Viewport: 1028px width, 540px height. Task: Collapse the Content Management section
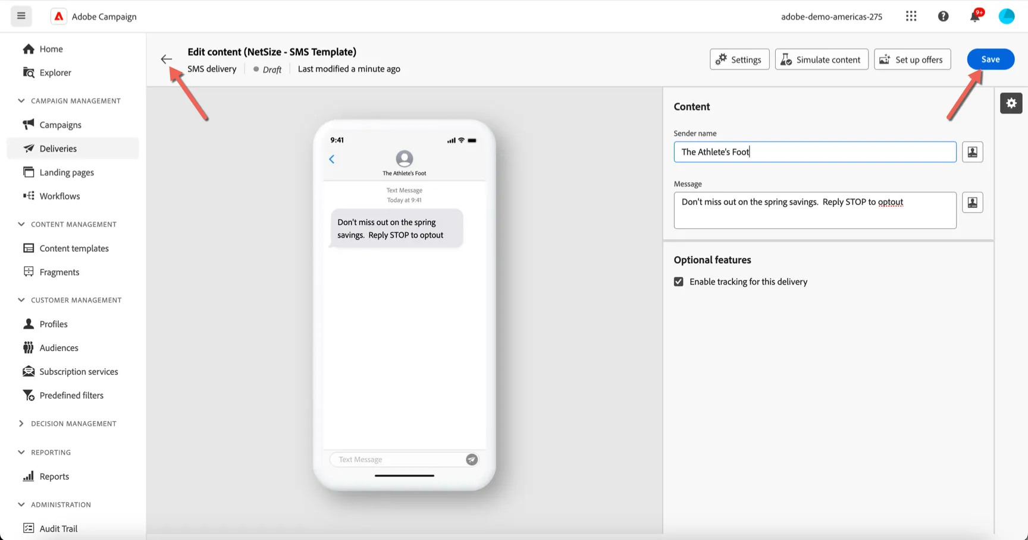(21, 225)
